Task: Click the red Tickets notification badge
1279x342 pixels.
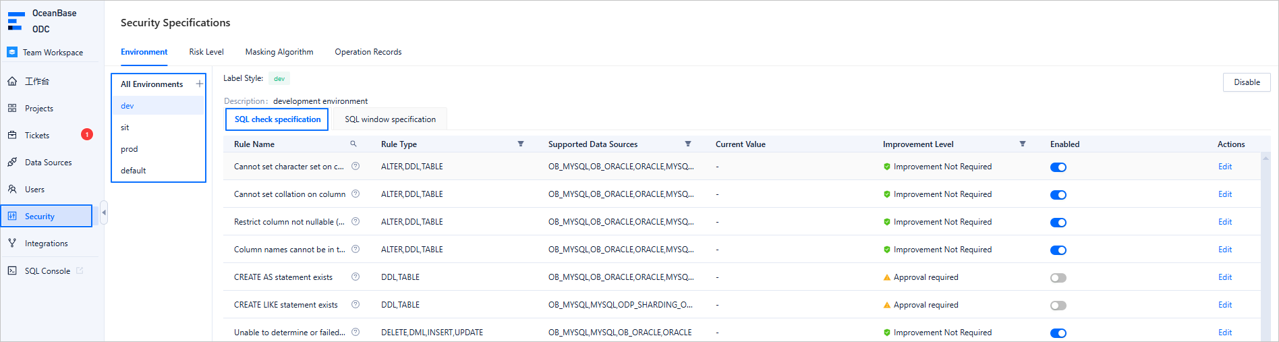Action: 86,134
